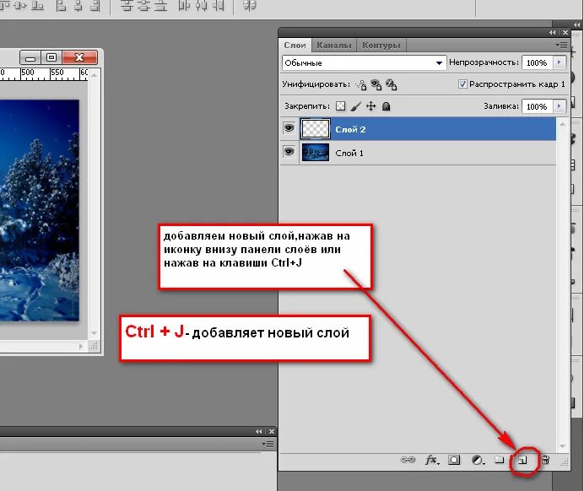
Task: Click the Слой 1 image thumbnail
Action: pos(315,152)
